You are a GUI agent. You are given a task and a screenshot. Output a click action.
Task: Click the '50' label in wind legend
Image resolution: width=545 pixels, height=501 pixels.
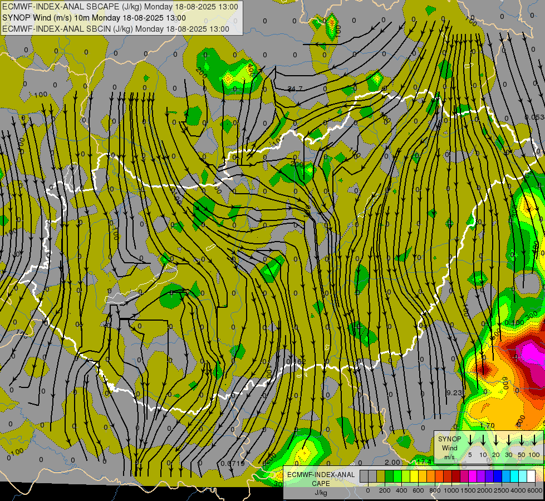[x=522, y=455]
